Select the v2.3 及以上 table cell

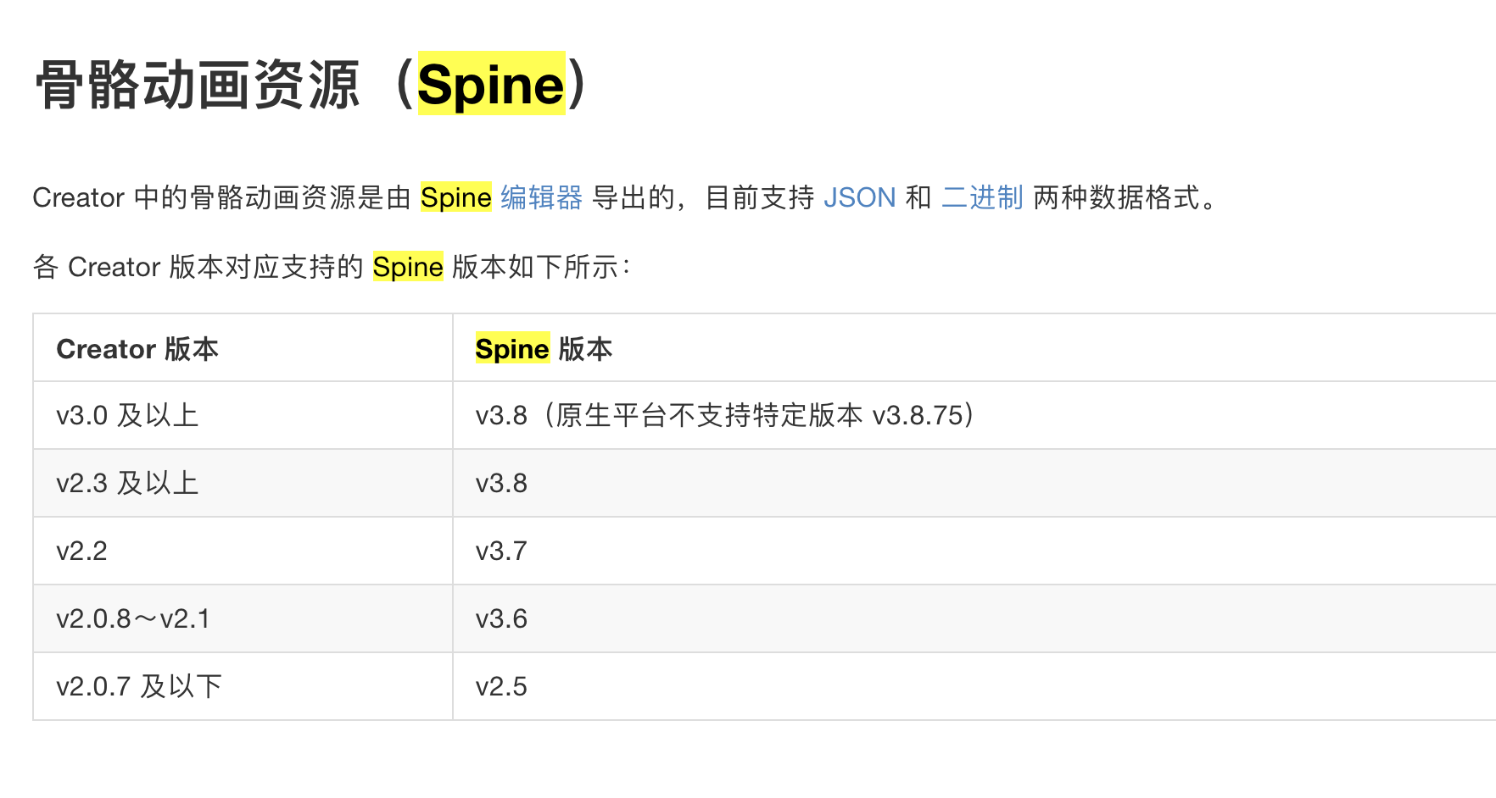[x=127, y=483]
